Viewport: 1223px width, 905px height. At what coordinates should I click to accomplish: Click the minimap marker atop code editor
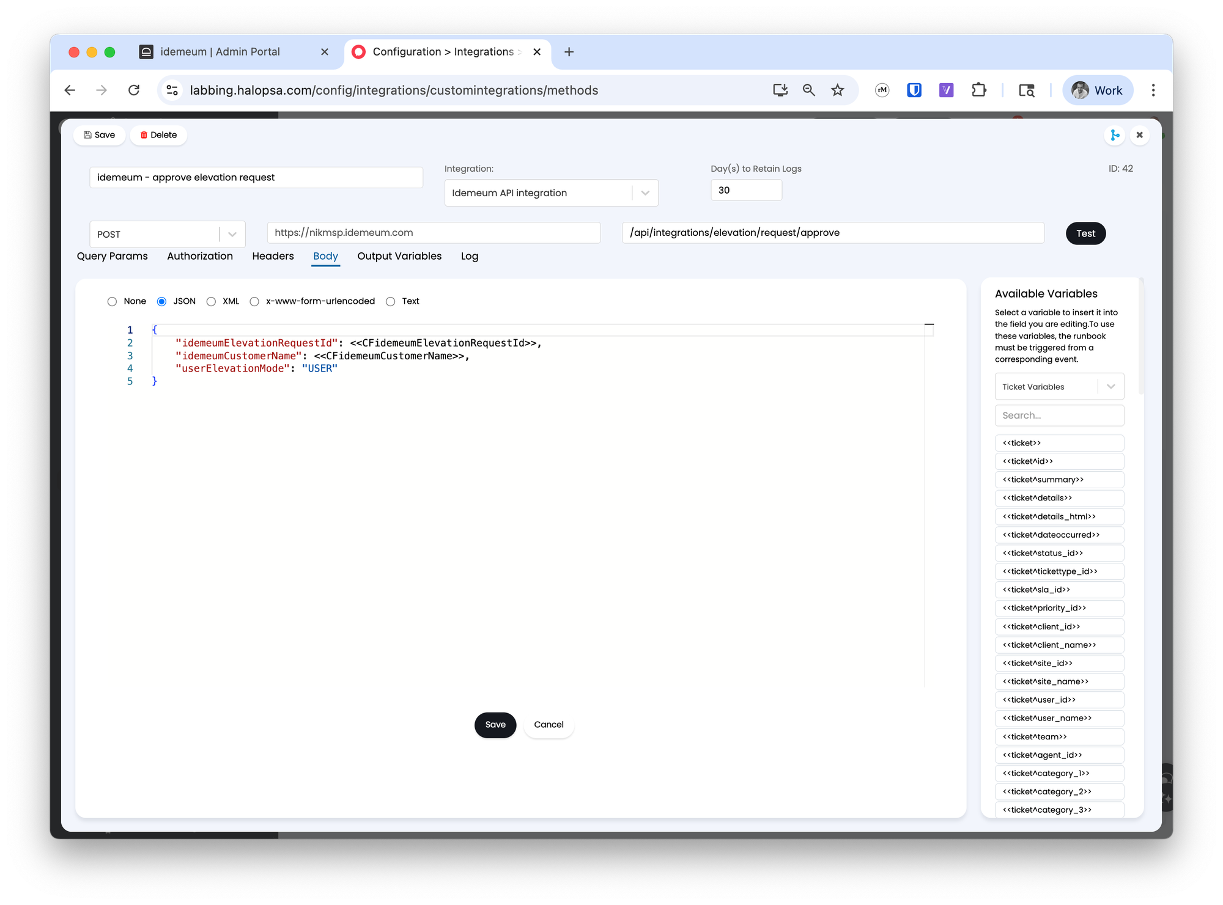coord(929,324)
